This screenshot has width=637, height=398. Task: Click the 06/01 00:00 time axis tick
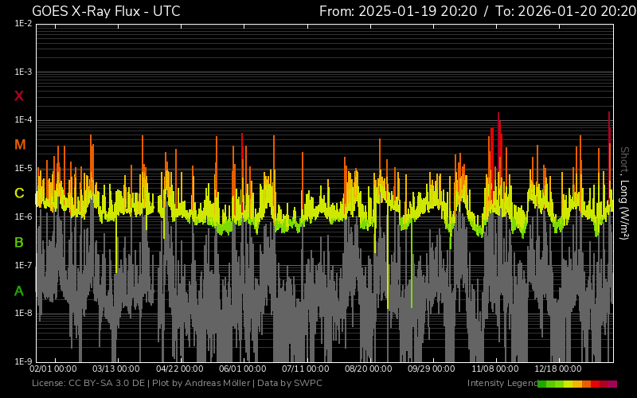pos(242,369)
